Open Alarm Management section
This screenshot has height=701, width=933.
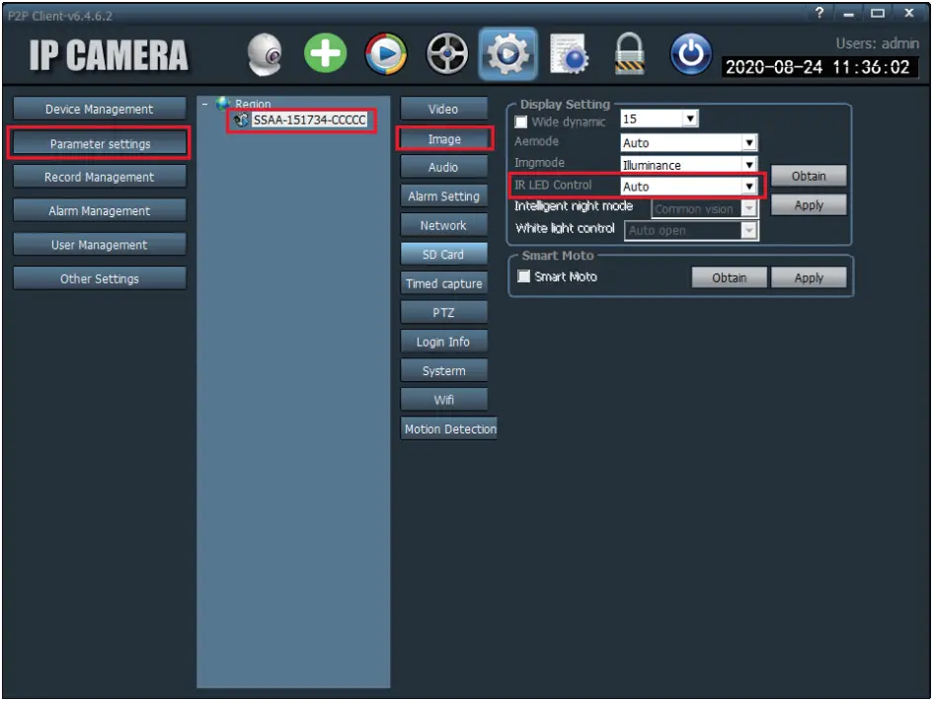point(100,210)
